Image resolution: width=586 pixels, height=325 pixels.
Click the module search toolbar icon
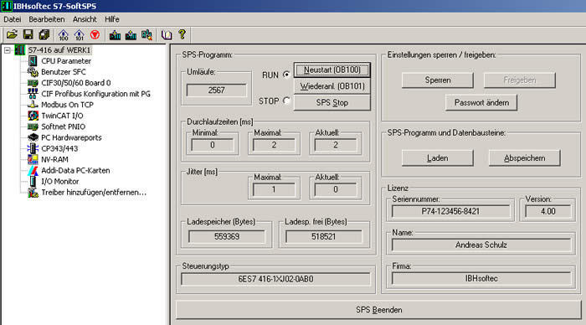coord(146,35)
